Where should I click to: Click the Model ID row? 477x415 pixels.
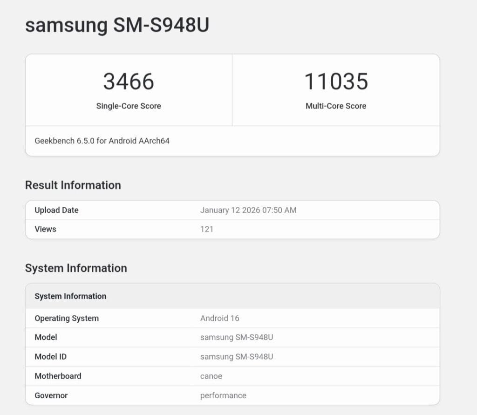coord(51,357)
